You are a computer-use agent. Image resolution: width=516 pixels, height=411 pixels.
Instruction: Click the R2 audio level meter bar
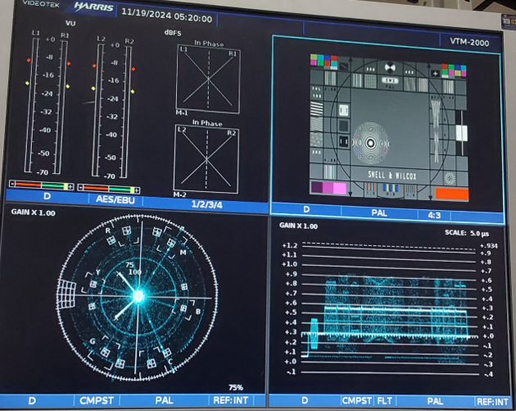[125, 112]
